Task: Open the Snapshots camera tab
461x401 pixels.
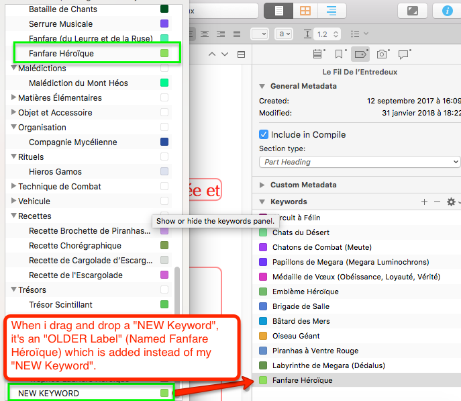Action: 382,54
